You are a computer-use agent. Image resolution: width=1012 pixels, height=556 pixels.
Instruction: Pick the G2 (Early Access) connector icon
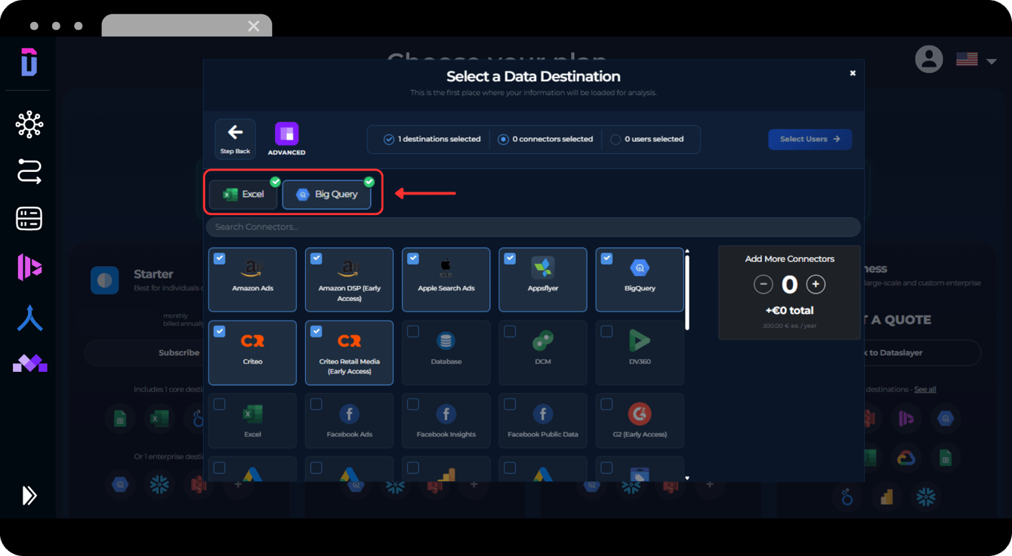tap(640, 414)
